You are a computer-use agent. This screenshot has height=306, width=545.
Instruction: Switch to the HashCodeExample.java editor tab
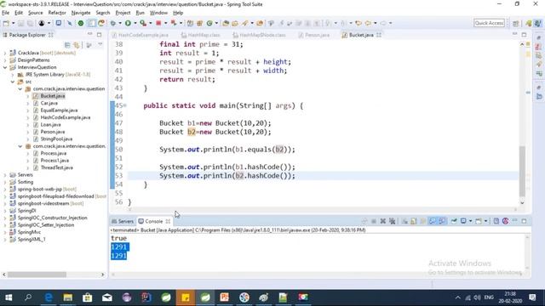141,35
